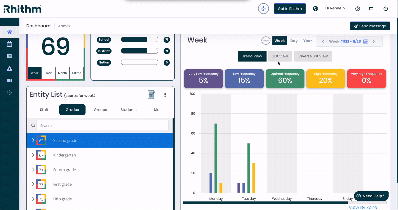The width and height of the screenshot is (398, 210).
Task: Click the School progress bar
Action: click(139, 39)
